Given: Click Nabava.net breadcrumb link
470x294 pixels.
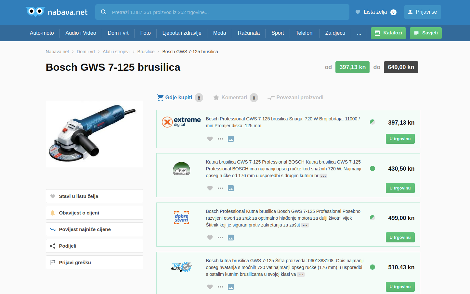Looking at the screenshot, I should [x=57, y=52].
